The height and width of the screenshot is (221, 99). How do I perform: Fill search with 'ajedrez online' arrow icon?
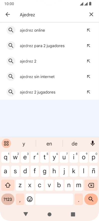[89, 30]
